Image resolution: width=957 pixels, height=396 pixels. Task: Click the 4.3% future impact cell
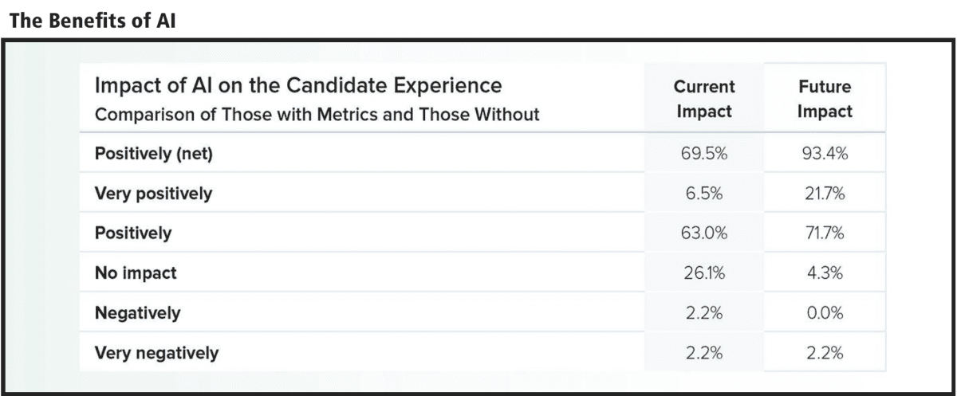825,273
